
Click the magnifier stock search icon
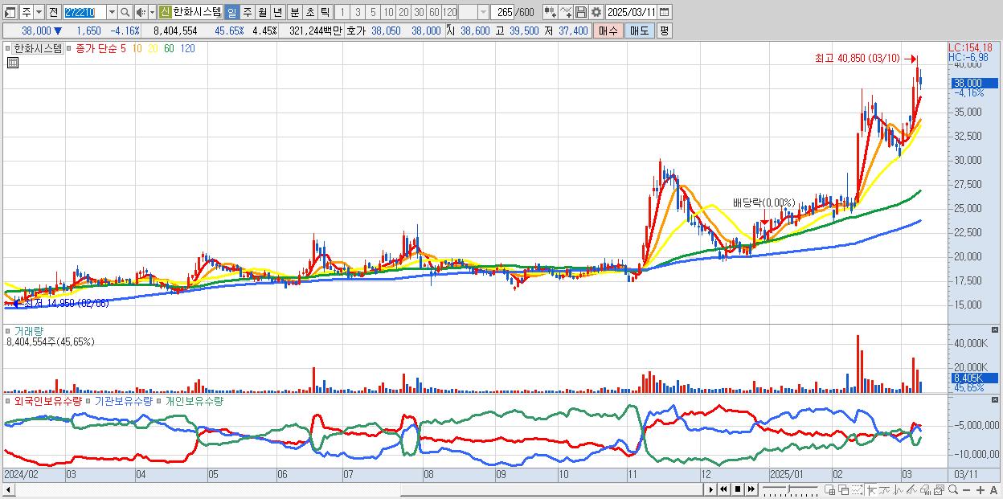(125, 12)
